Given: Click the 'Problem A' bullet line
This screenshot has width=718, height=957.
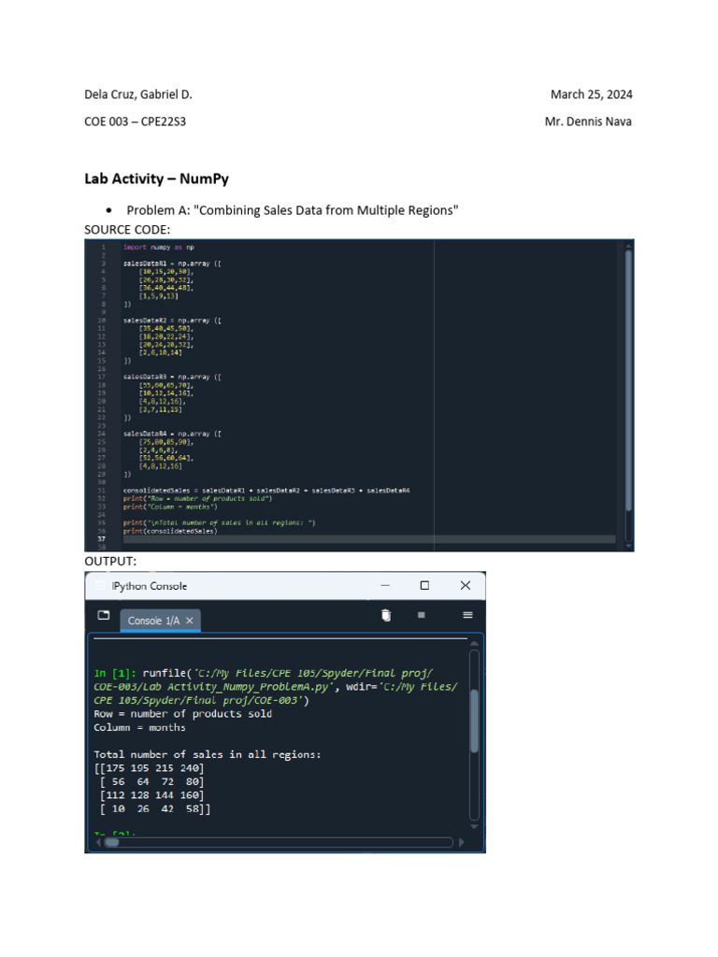Looking at the screenshot, I should 293,210.
